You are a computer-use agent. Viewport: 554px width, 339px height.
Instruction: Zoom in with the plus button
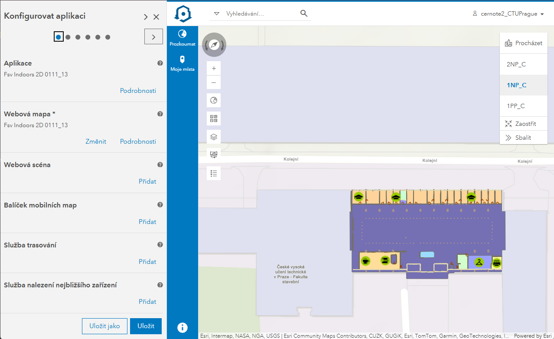(x=214, y=69)
